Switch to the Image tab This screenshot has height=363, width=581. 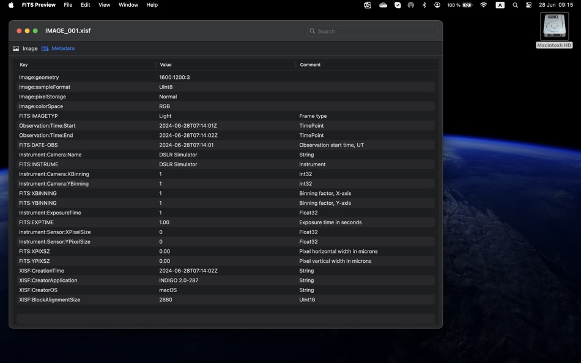(x=25, y=48)
